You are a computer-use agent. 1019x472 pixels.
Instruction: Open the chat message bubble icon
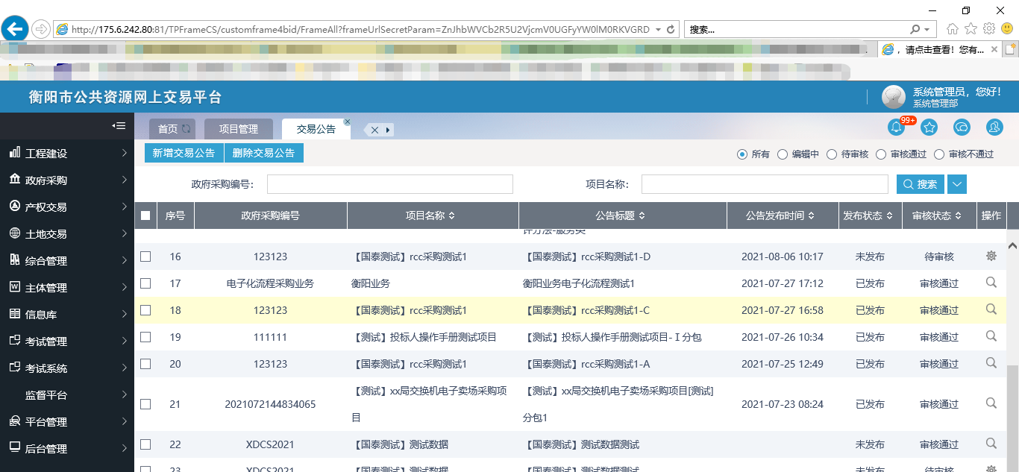tap(962, 128)
